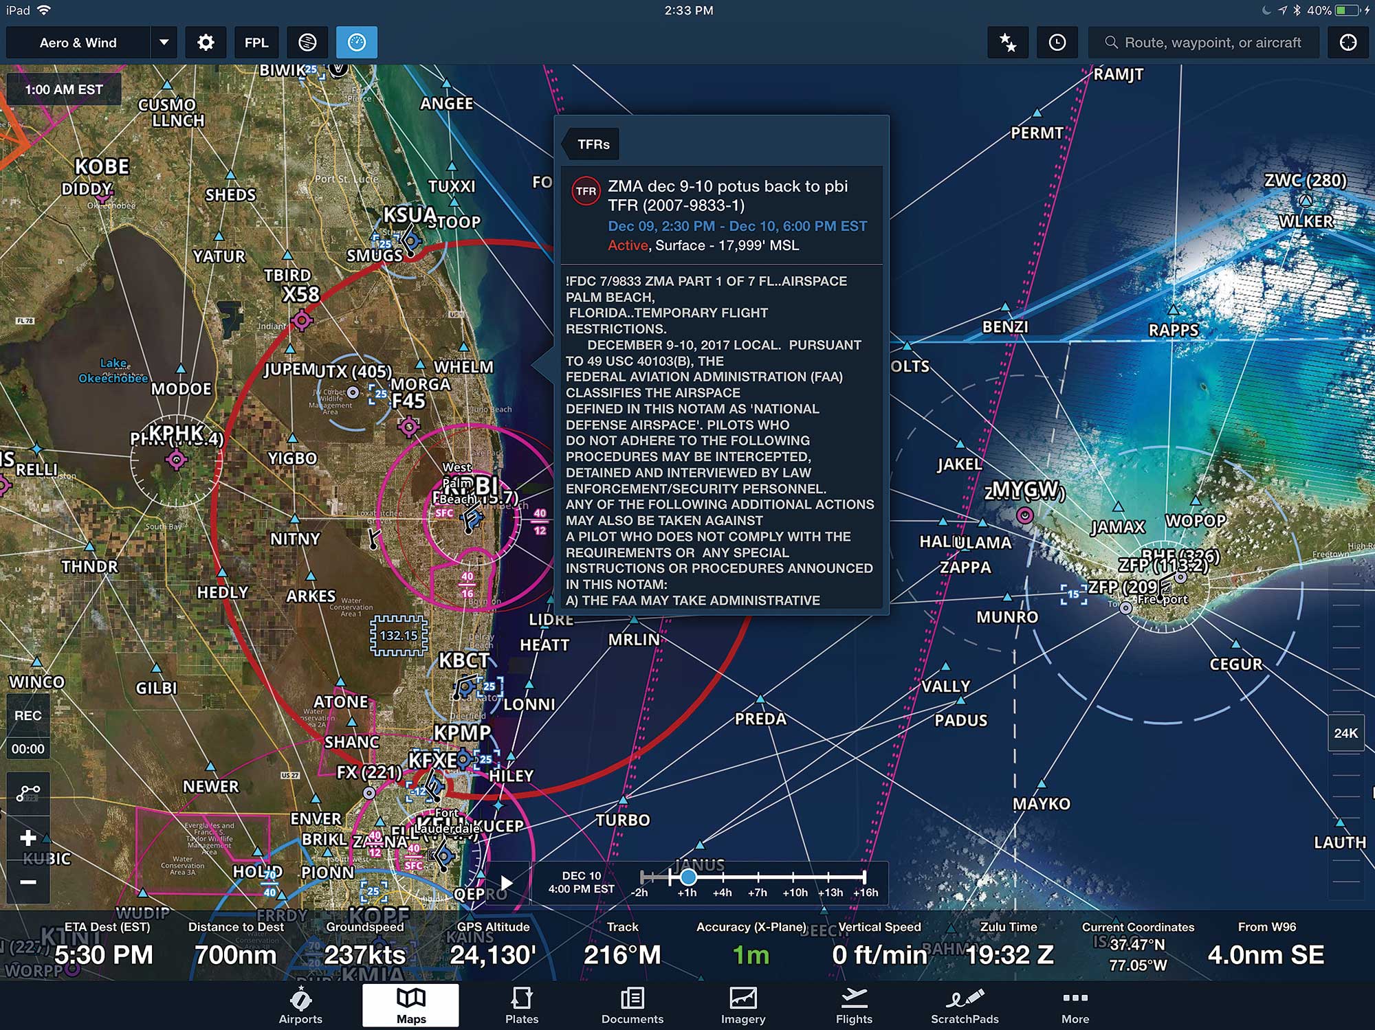
Task: Select the Maps tab
Action: point(411,1006)
